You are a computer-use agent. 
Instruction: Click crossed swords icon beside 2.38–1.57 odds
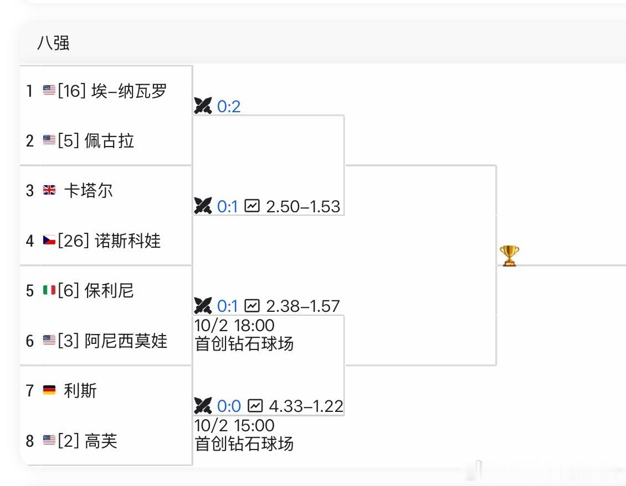pyautogui.click(x=203, y=305)
